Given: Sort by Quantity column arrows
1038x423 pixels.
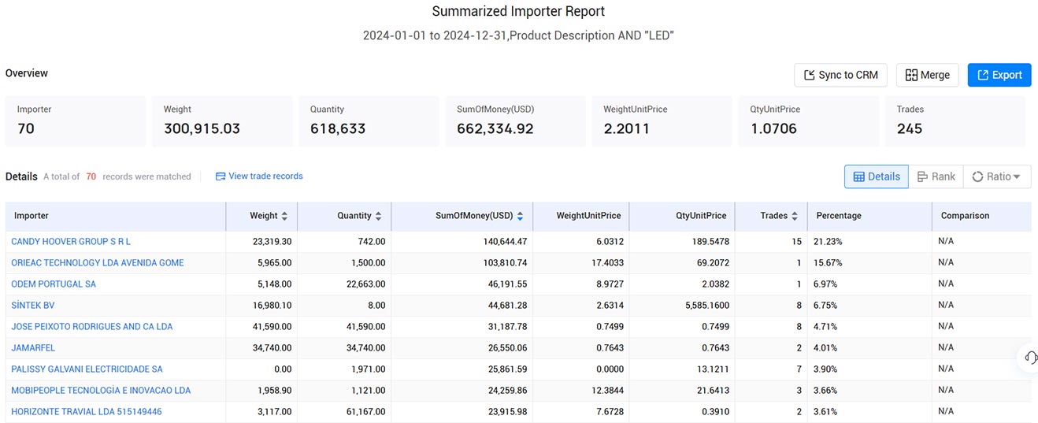Looking at the screenshot, I should tap(378, 216).
